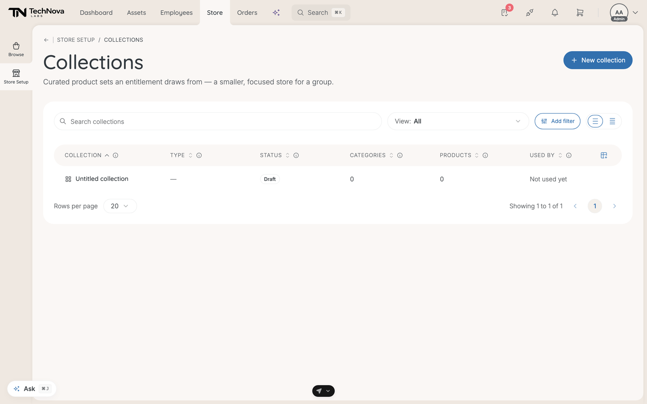Go to the Assets tab
647x404 pixels.
tap(137, 13)
